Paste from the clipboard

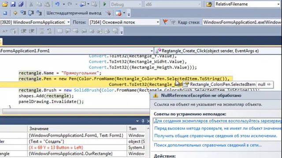point(47,4)
